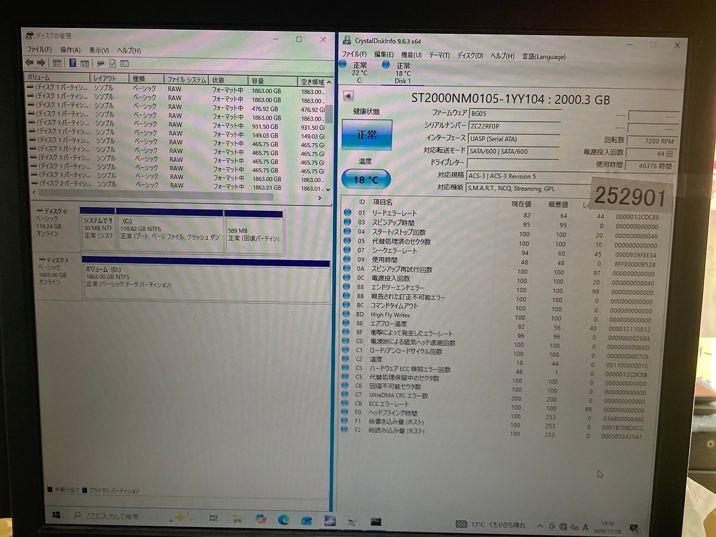The height and width of the screenshot is (537, 716).
Task: Click the 正常 health status button
Action: (x=367, y=135)
